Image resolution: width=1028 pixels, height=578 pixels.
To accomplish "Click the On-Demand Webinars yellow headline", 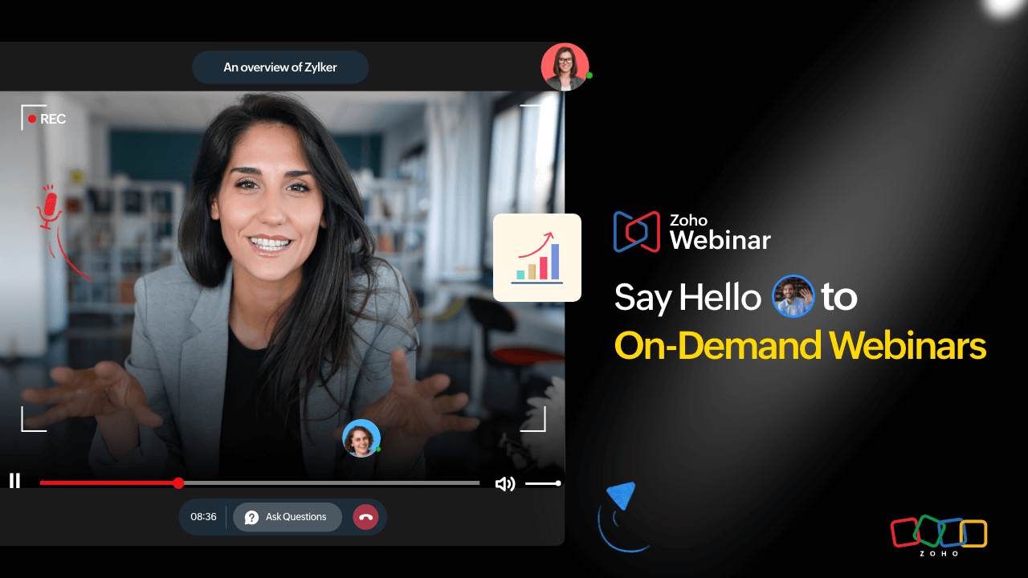I will 800,346.
